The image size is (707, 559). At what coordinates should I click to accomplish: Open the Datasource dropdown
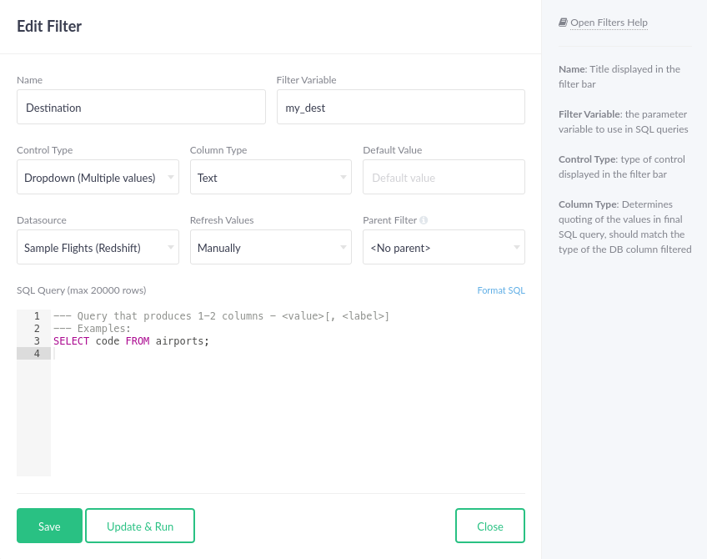98,247
